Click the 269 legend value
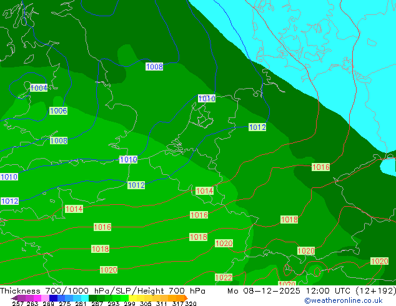Screen dimensions: 396x306 click(49, 304)
